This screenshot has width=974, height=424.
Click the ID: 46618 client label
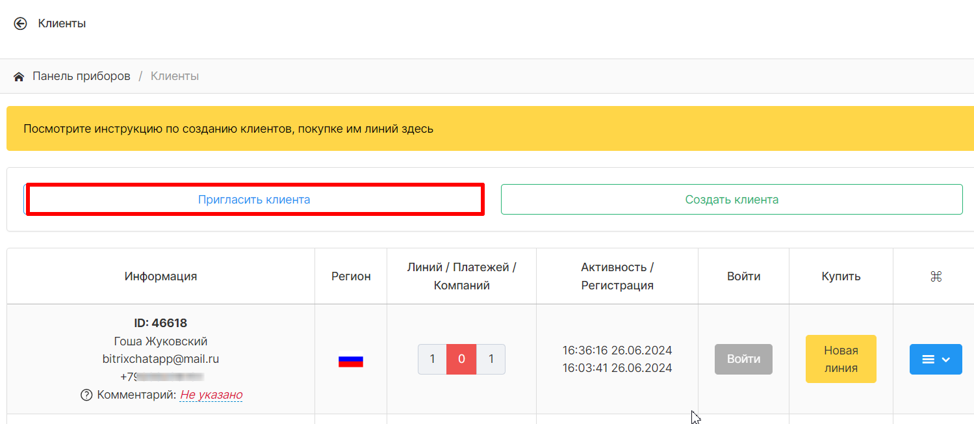point(160,323)
